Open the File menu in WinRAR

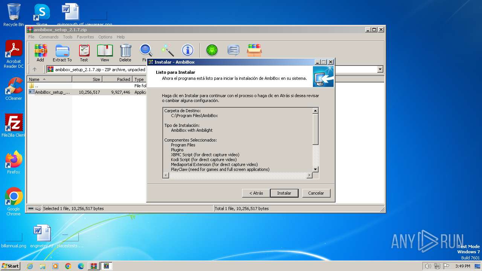(31, 37)
